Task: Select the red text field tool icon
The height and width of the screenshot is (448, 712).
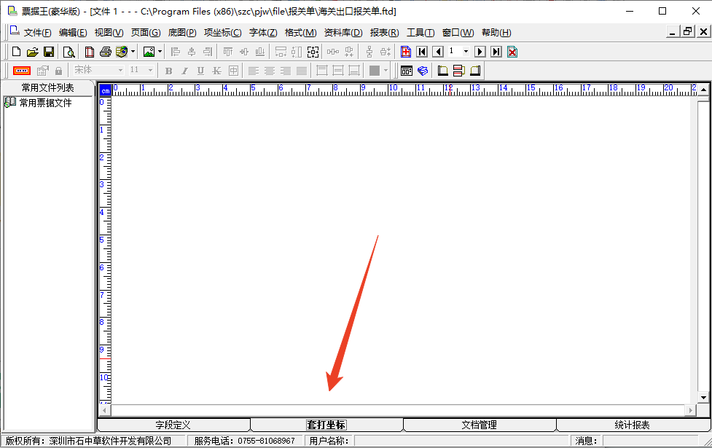Action: pyautogui.click(x=22, y=71)
